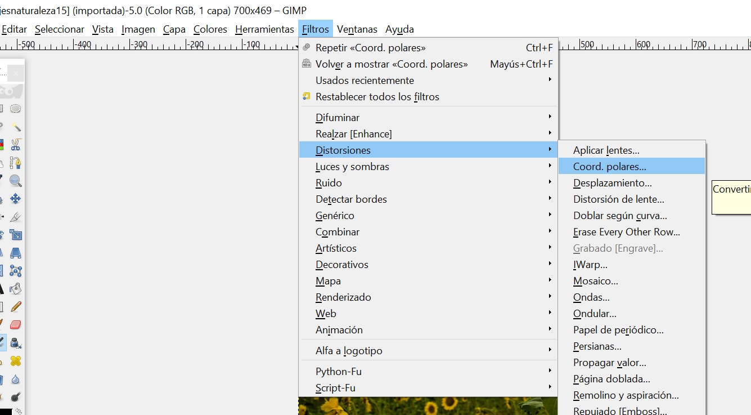Choose Erase Every Other Row... filter
The width and height of the screenshot is (751, 415).
click(632, 231)
